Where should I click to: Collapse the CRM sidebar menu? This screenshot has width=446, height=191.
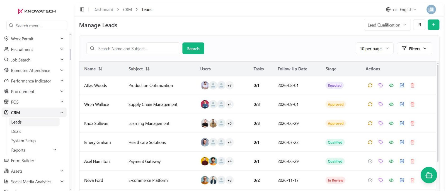(34, 112)
